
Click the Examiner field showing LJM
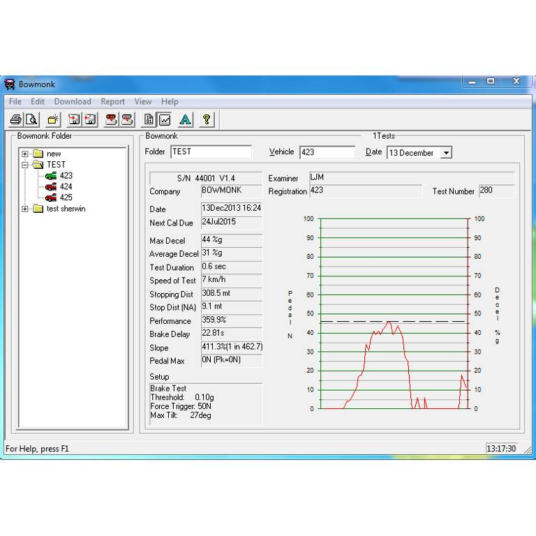pos(412,177)
